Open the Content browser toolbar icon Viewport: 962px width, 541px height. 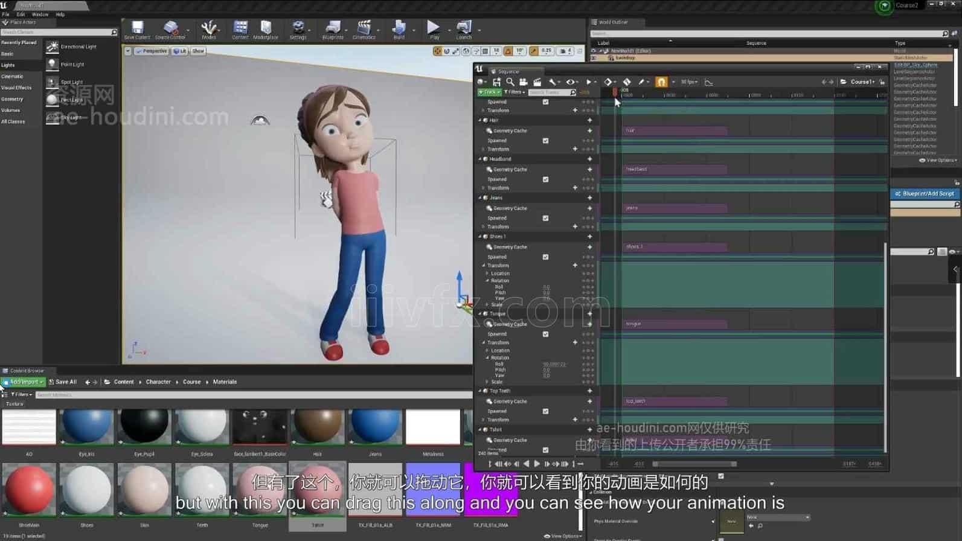click(x=240, y=30)
